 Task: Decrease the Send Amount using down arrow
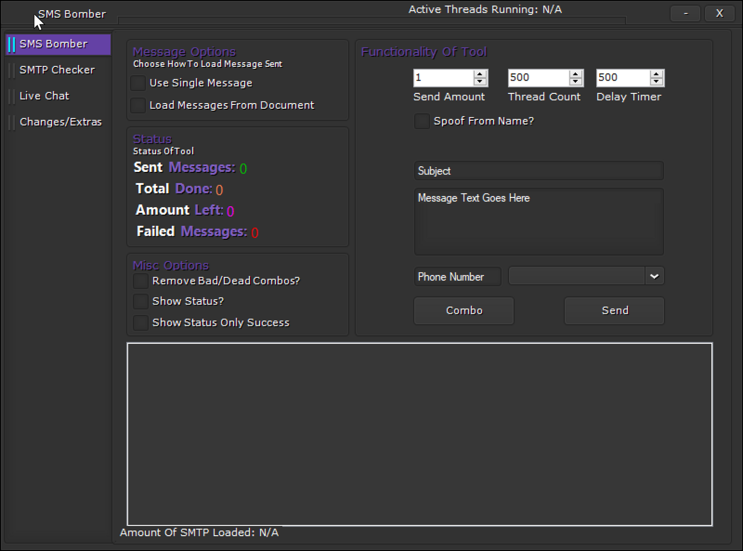click(x=479, y=82)
